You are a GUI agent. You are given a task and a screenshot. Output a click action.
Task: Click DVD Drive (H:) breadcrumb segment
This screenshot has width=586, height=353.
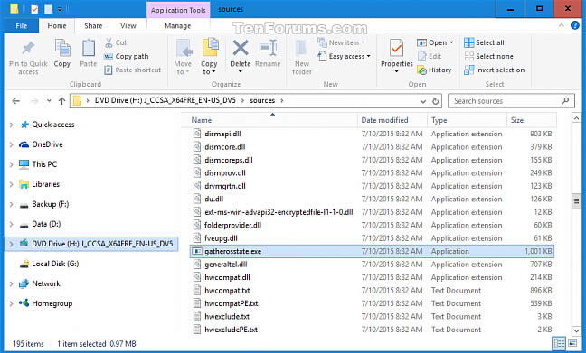pyautogui.click(x=165, y=101)
